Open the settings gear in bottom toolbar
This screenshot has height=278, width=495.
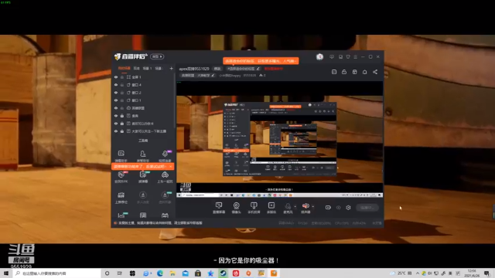point(348,208)
